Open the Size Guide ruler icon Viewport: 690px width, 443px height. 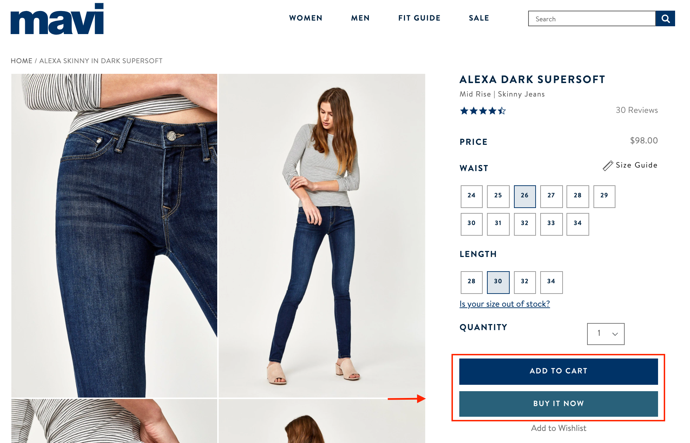608,165
